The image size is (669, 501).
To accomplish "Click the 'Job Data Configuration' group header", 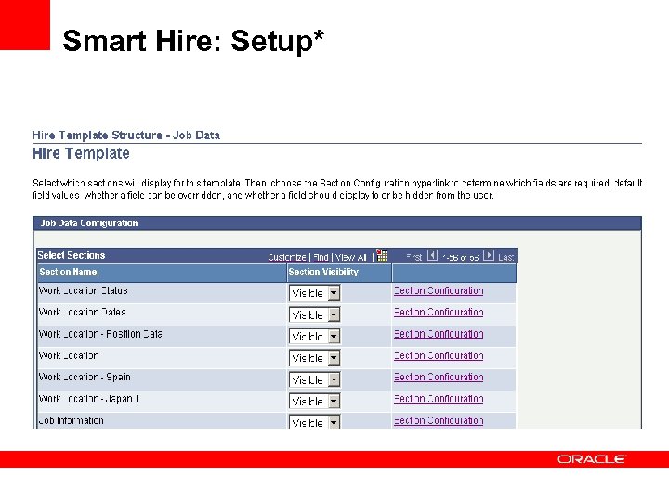I will point(89,224).
